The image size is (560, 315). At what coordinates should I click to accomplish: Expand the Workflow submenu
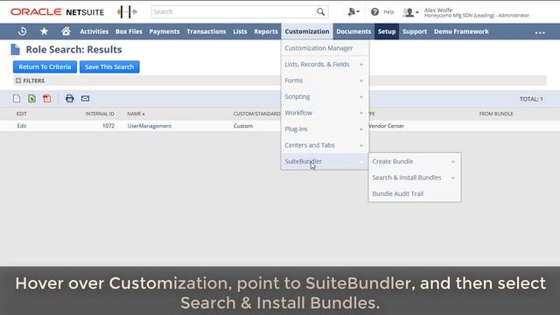[324, 113]
